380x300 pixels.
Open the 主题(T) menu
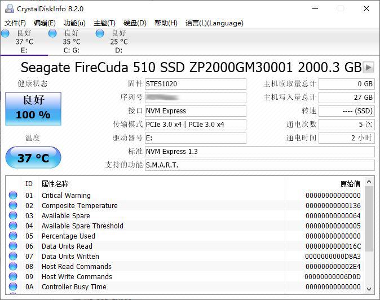click(104, 23)
